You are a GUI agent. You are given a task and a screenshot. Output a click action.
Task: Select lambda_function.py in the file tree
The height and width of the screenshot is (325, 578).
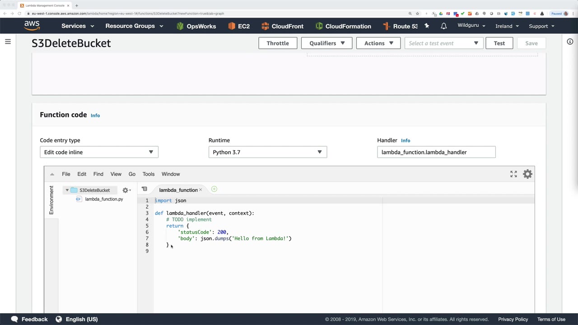tap(103, 199)
